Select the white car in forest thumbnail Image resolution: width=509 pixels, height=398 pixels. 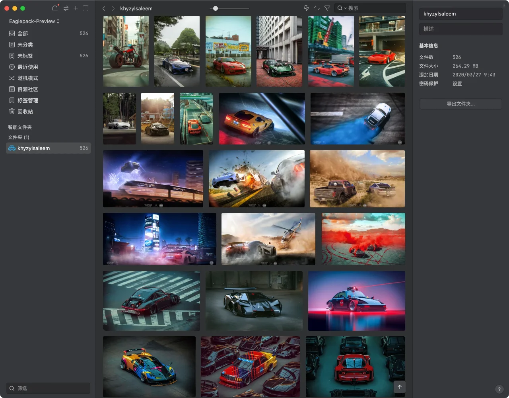coord(119,119)
